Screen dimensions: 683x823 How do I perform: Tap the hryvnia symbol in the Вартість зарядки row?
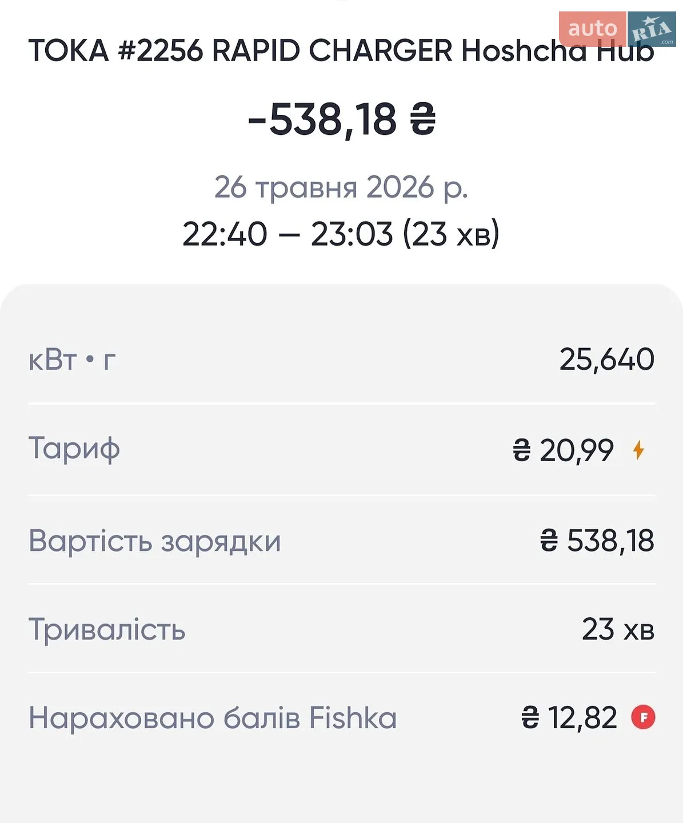pyautogui.click(x=549, y=541)
